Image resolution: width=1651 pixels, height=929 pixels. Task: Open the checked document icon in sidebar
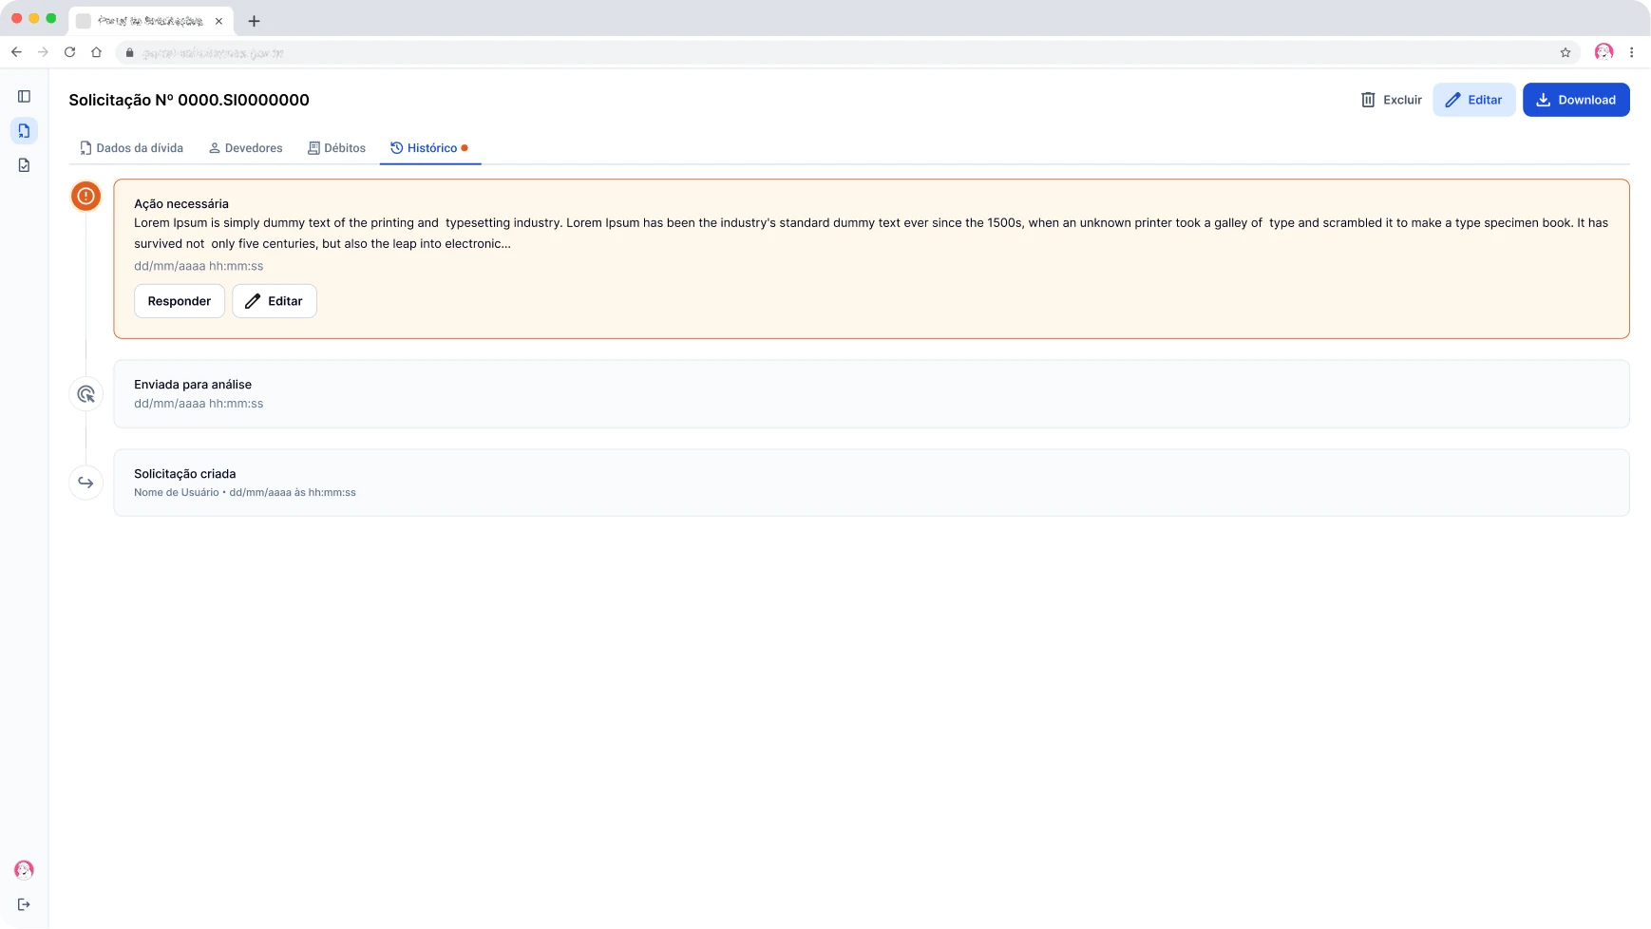[24, 165]
